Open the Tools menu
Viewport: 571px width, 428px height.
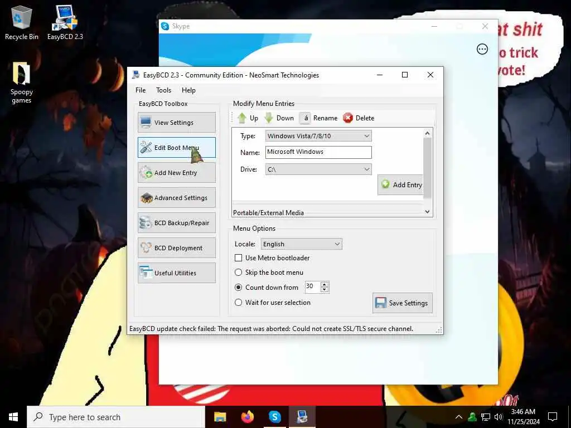click(x=163, y=90)
